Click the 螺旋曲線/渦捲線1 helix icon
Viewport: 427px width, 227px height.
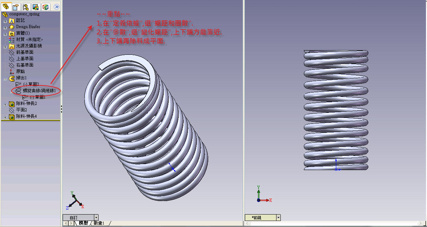click(x=19, y=91)
